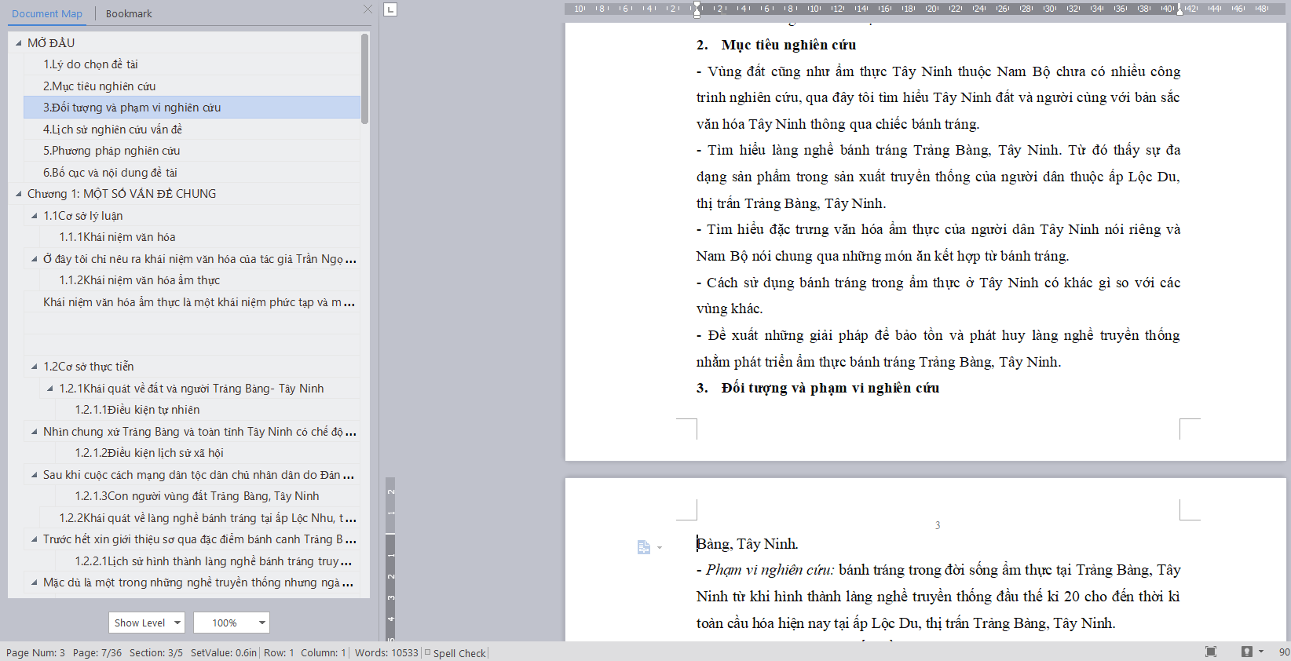Image resolution: width=1291 pixels, height=661 pixels.
Task: Click the text 'Bàng, Tây Ninh.' on page 3
Action: [x=747, y=544]
